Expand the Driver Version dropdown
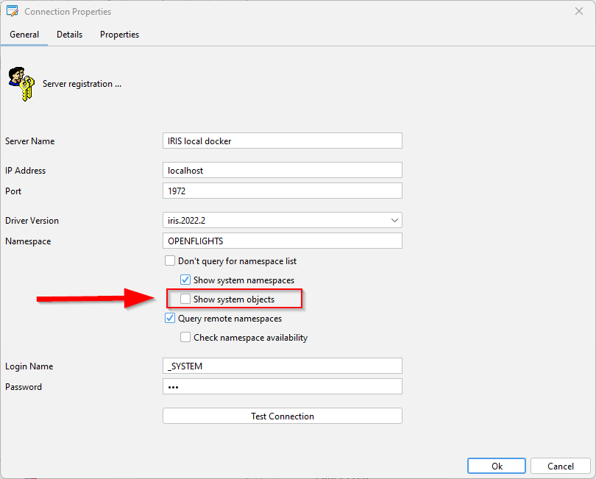 [394, 220]
